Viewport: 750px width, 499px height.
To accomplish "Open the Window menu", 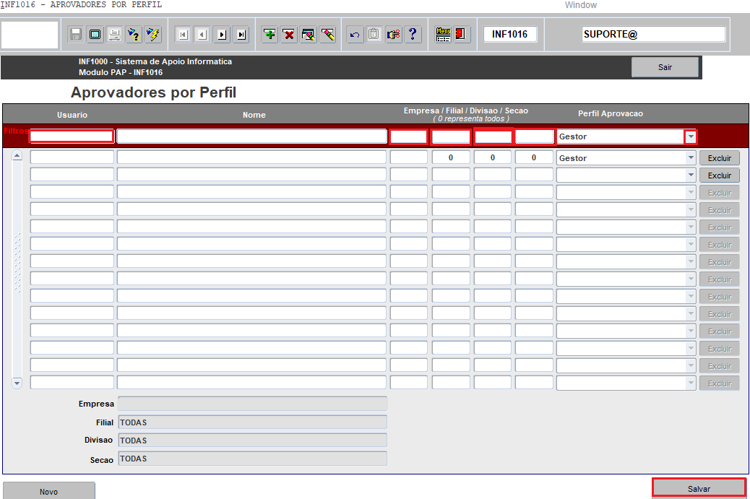I will coord(580,5).
